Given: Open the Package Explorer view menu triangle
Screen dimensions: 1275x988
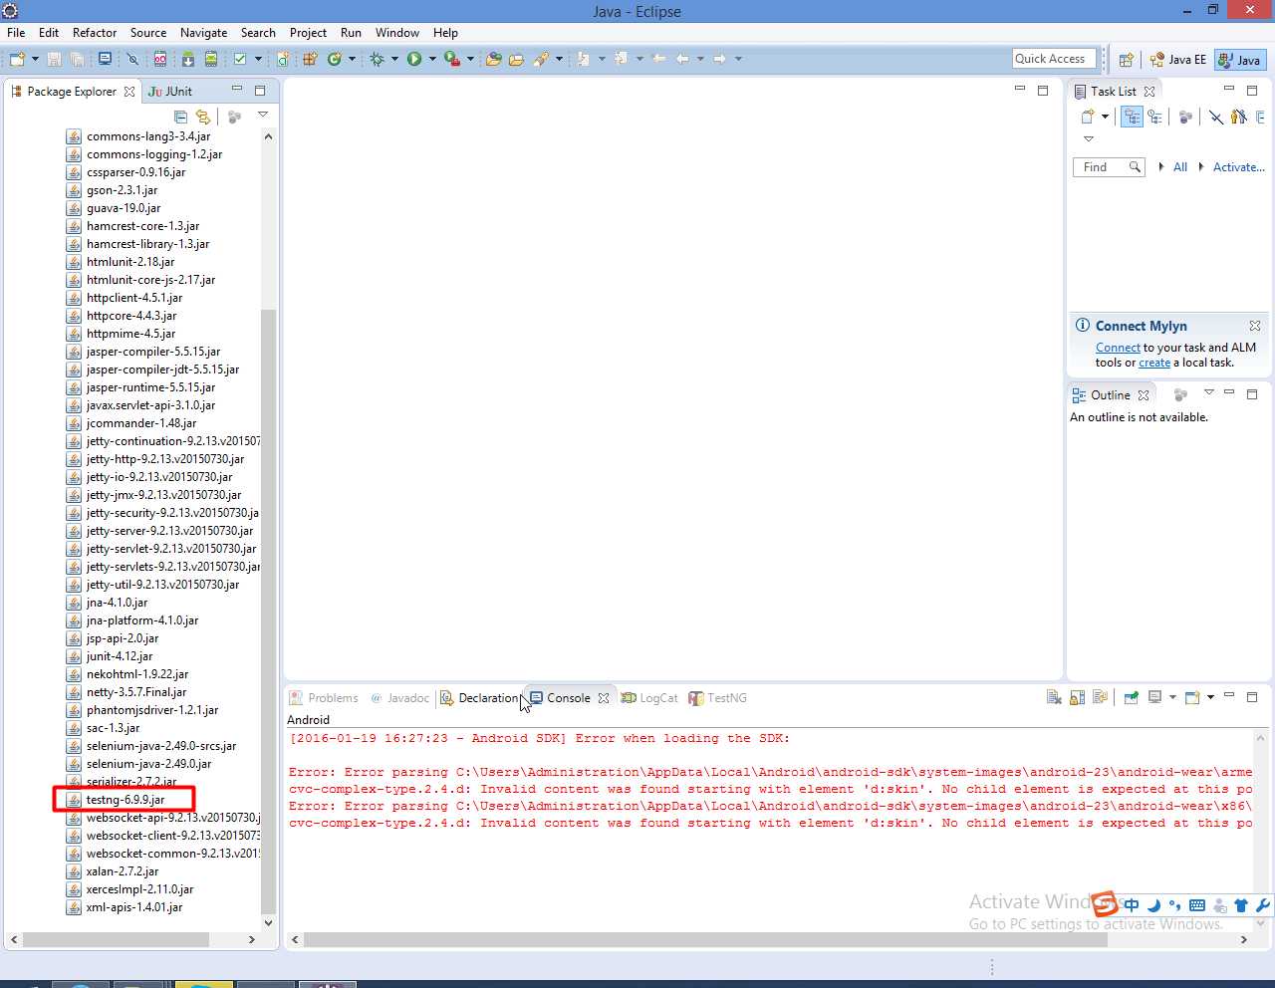Looking at the screenshot, I should click(263, 115).
